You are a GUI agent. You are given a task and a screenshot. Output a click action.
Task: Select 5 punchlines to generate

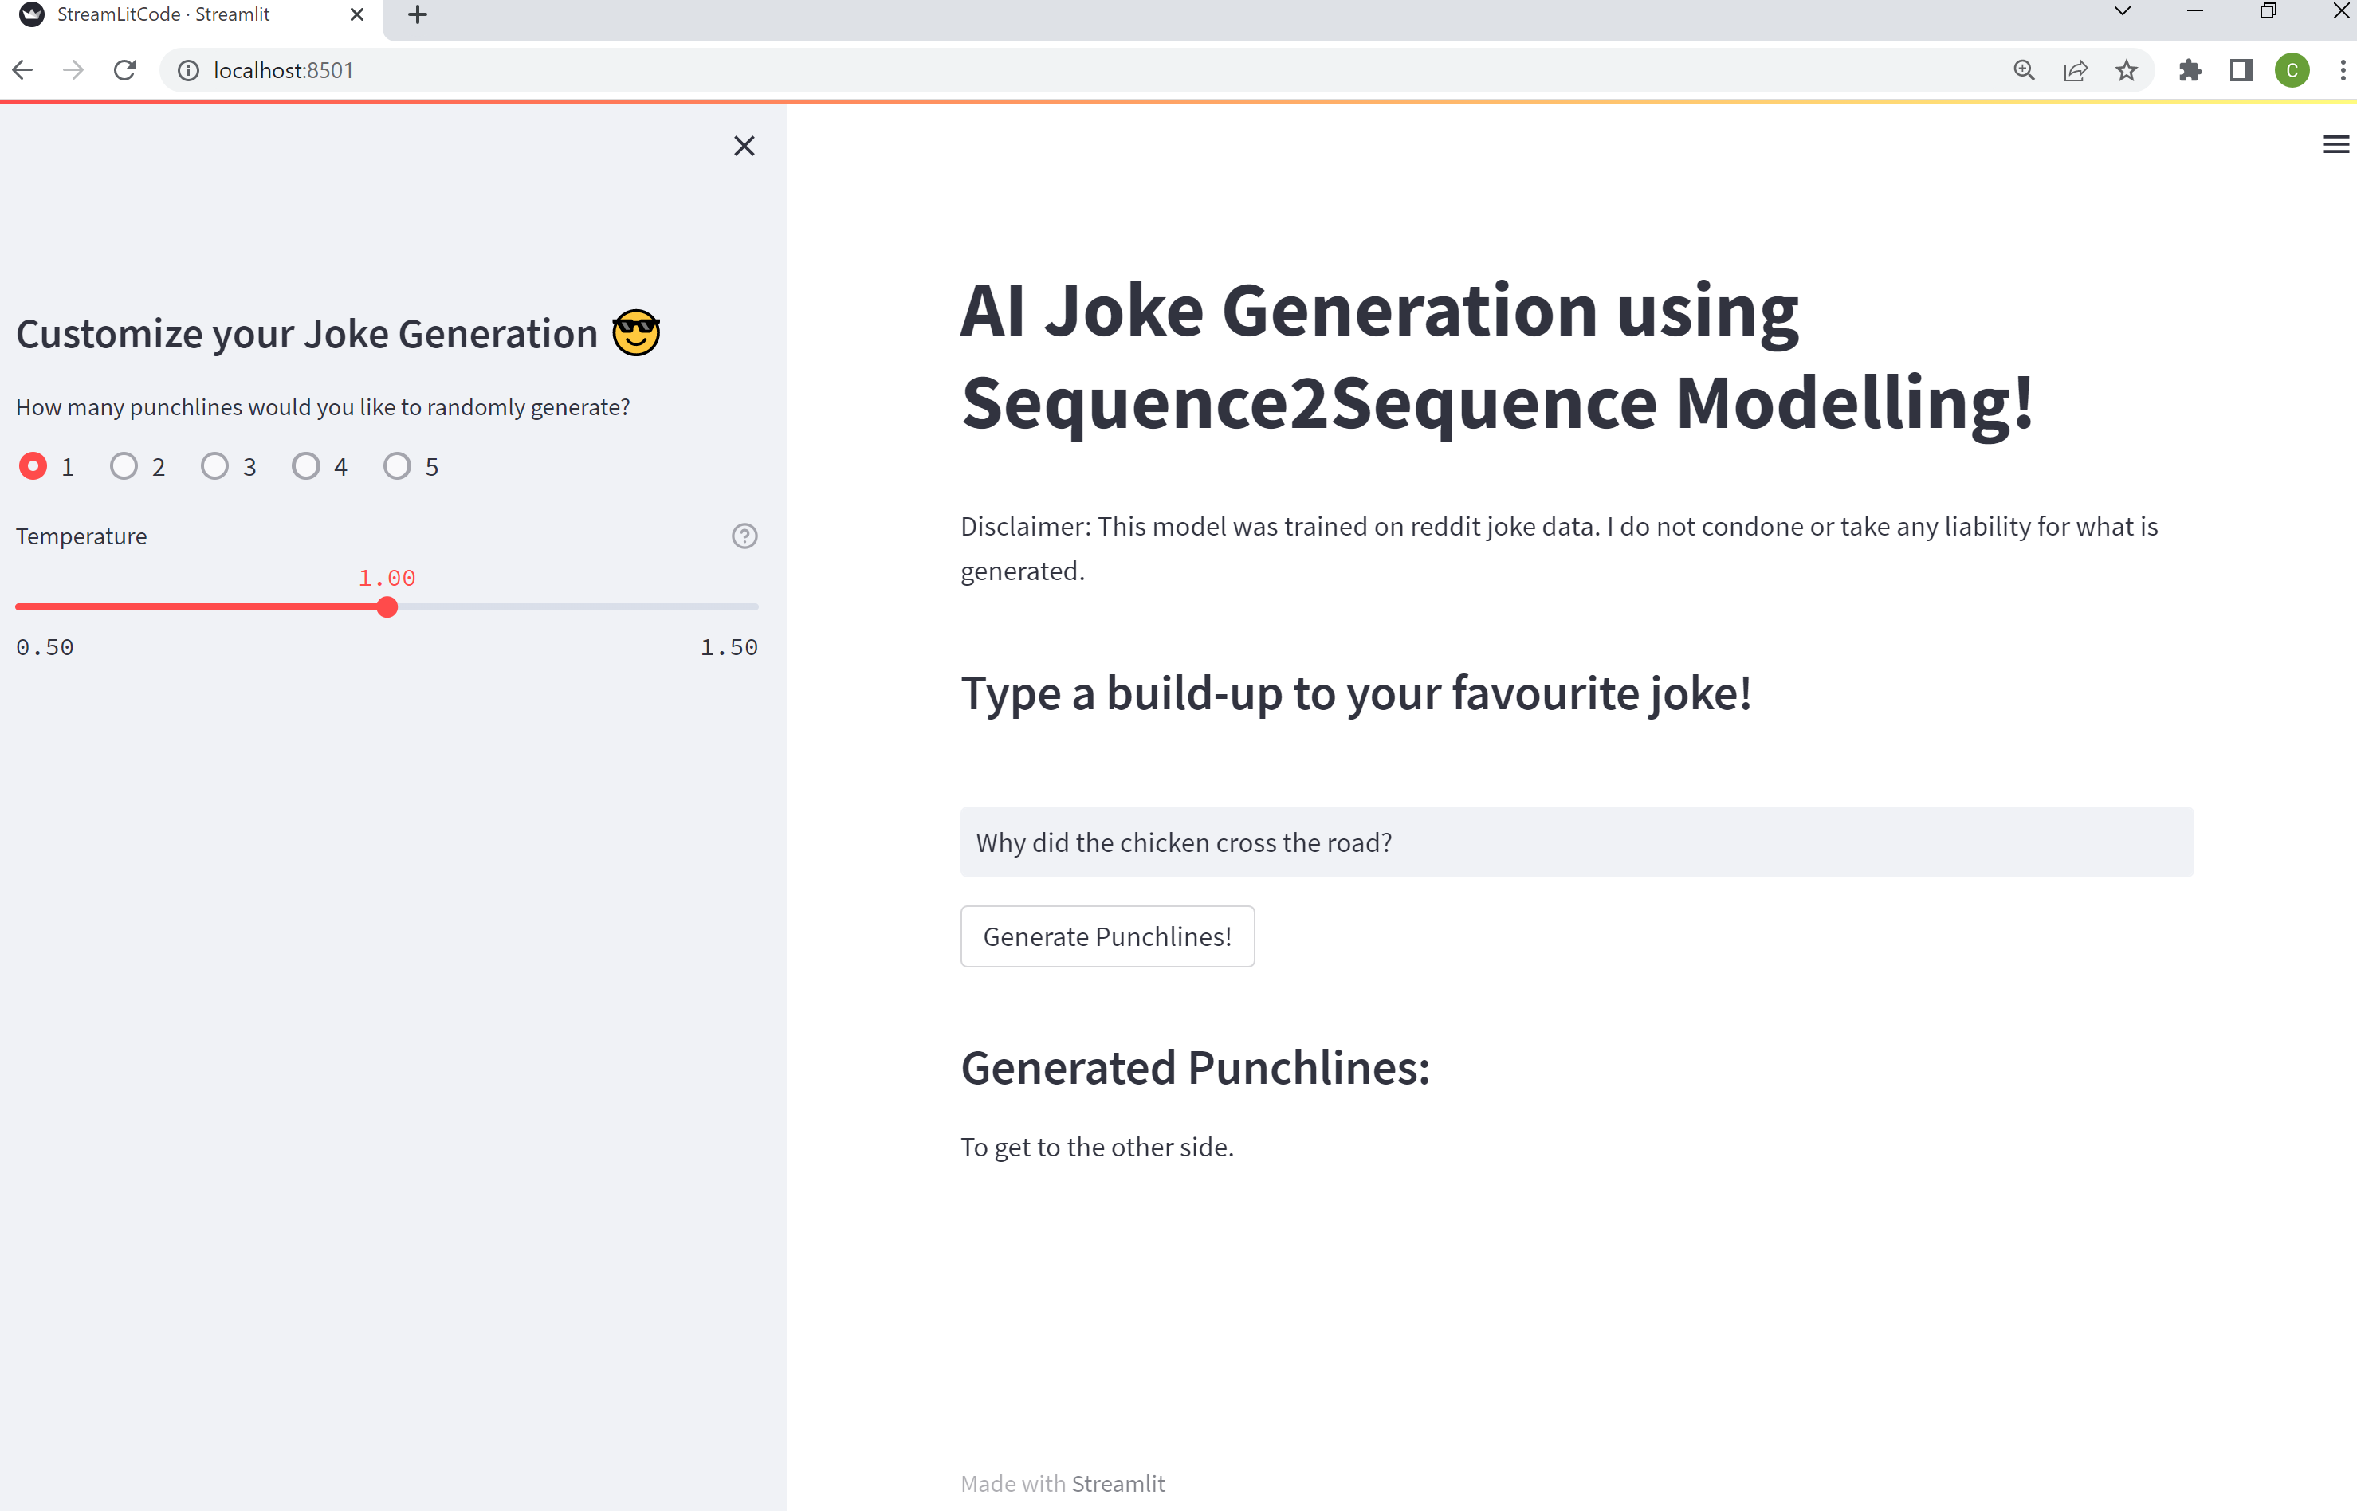pyautogui.click(x=396, y=466)
